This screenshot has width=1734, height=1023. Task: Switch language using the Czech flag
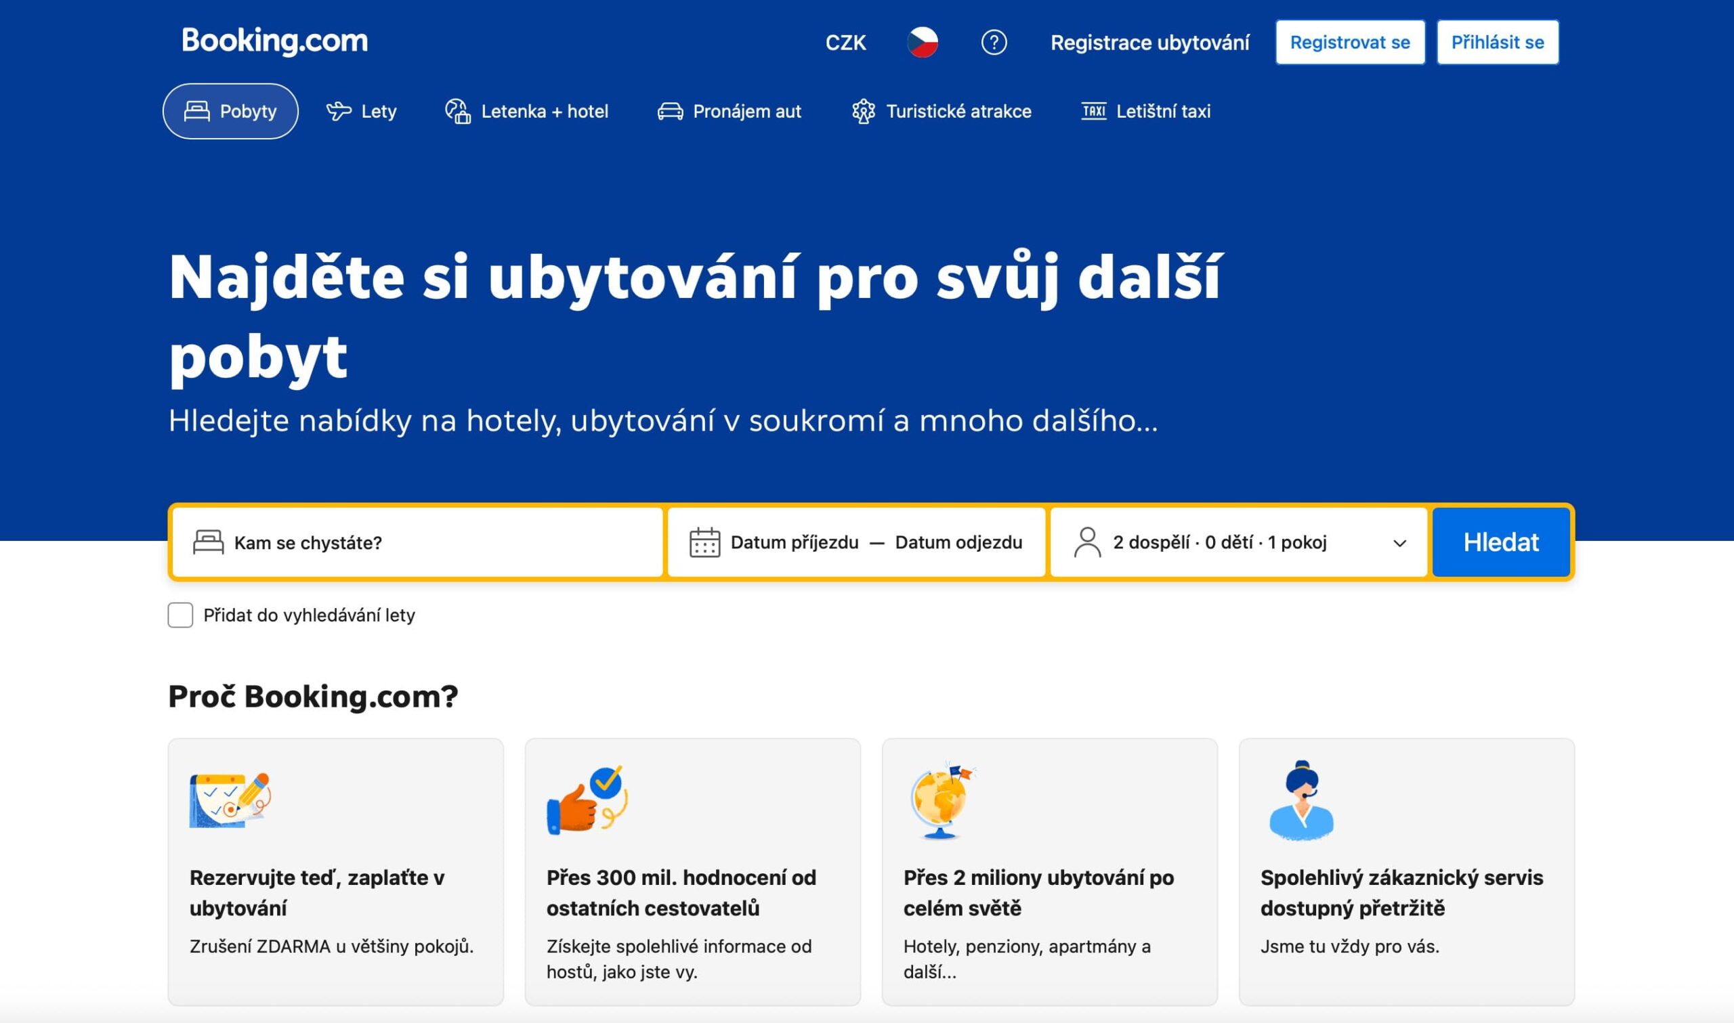coord(924,41)
